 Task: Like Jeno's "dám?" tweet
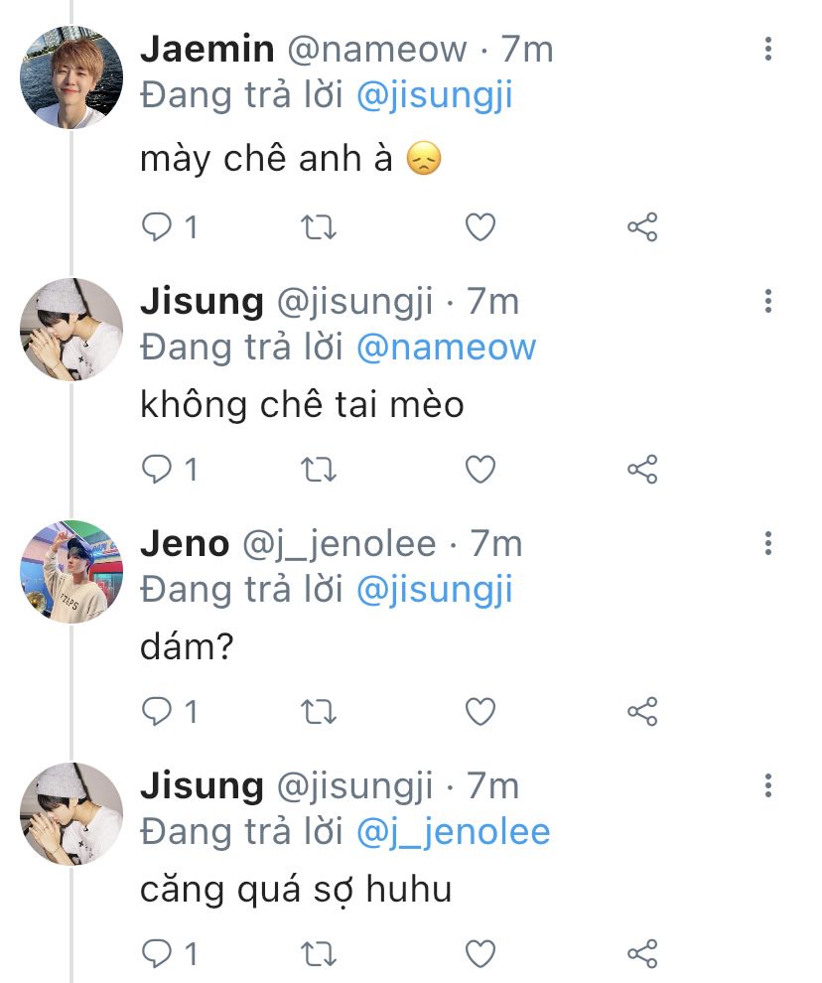coord(480,711)
